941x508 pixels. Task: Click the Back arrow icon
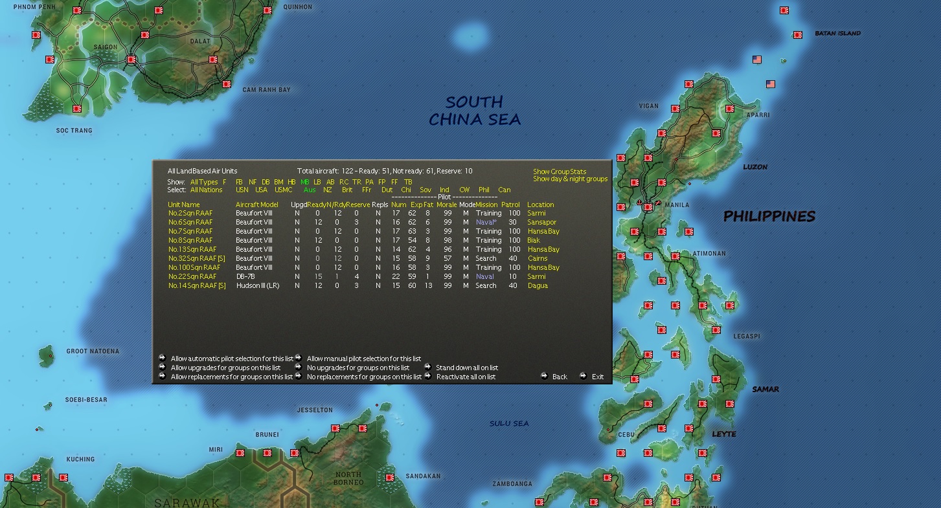click(544, 376)
